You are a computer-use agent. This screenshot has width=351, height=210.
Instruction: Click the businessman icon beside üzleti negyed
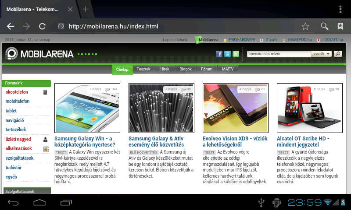coord(45,140)
